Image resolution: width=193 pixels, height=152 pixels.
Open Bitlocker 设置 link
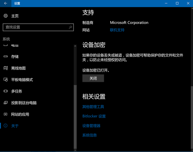(94, 116)
